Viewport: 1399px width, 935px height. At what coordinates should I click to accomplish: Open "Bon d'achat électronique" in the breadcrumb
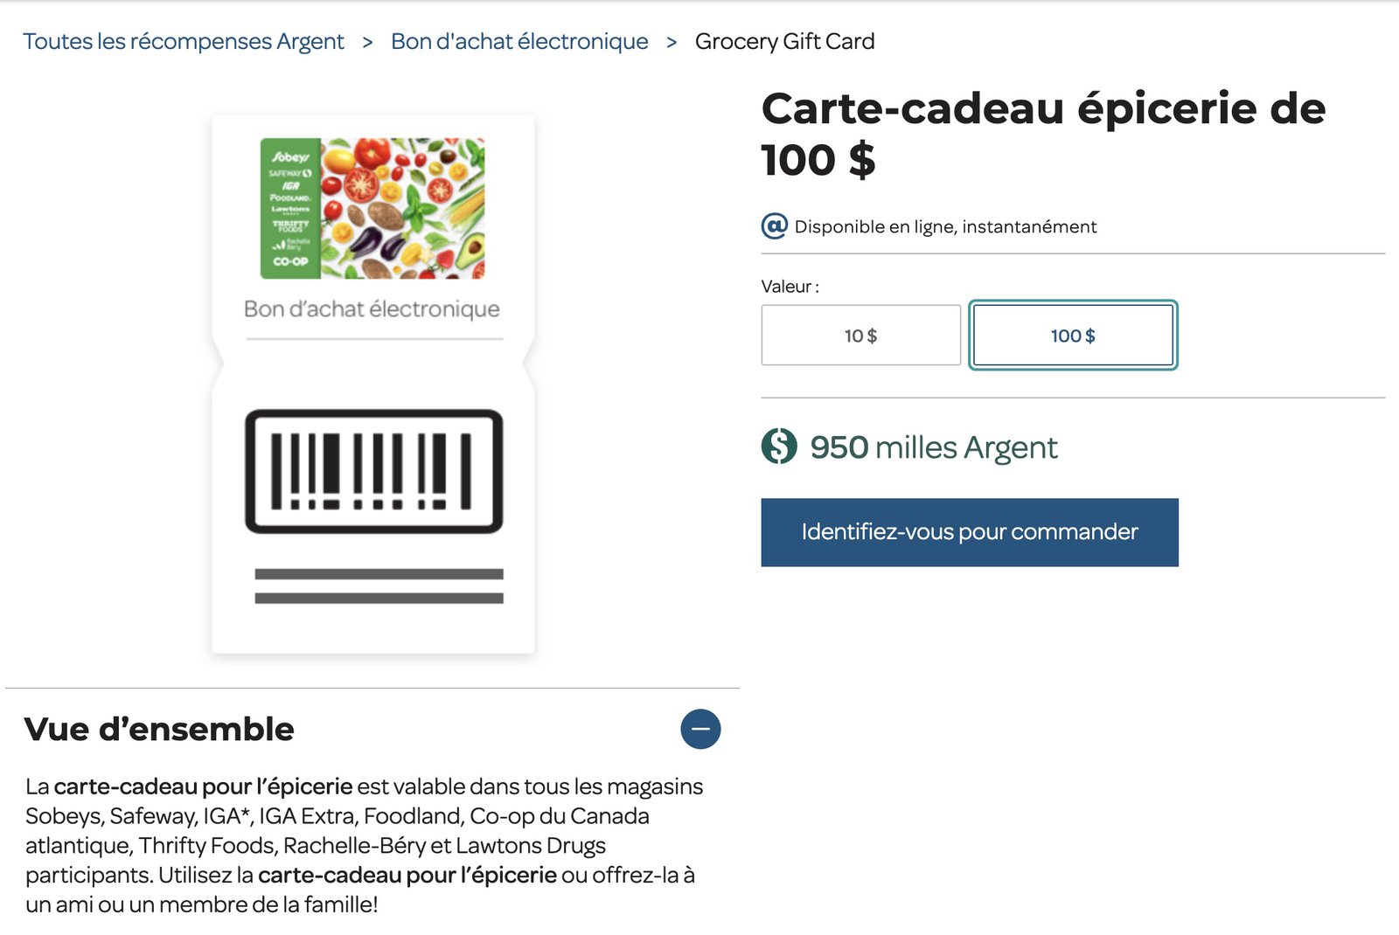tap(519, 41)
